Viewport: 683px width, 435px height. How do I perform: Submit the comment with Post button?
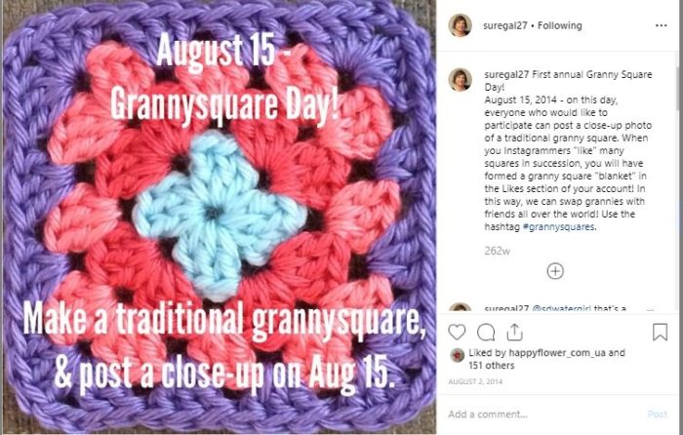coord(658,415)
